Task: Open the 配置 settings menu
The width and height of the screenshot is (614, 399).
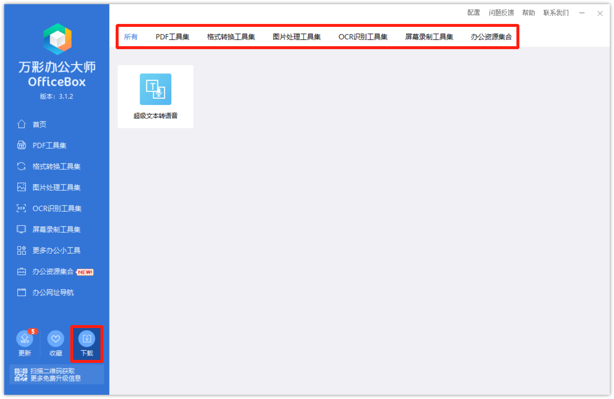Action: pyautogui.click(x=474, y=13)
